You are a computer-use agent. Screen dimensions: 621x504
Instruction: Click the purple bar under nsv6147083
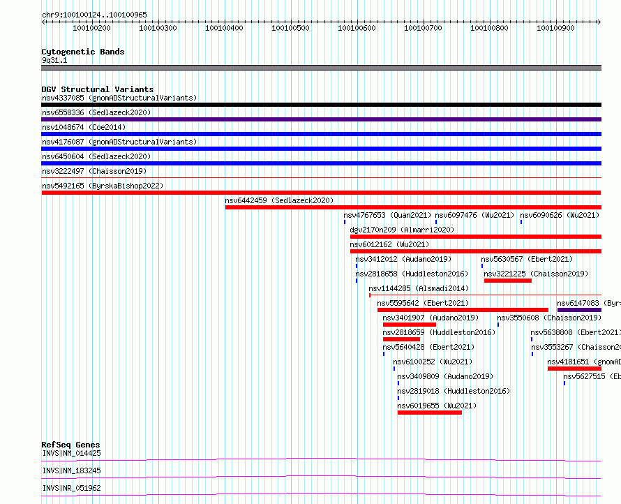click(579, 310)
